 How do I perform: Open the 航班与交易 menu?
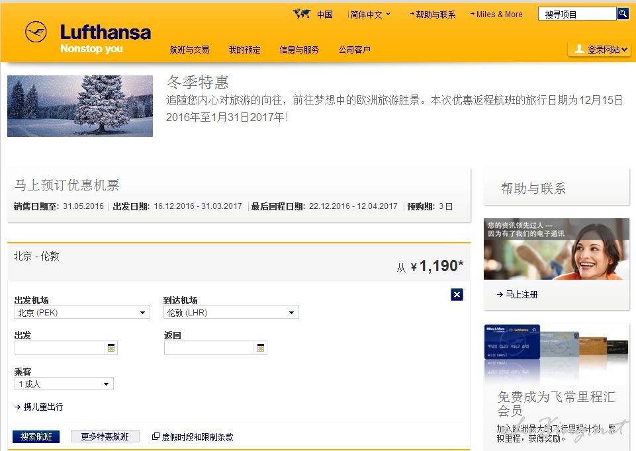(189, 50)
